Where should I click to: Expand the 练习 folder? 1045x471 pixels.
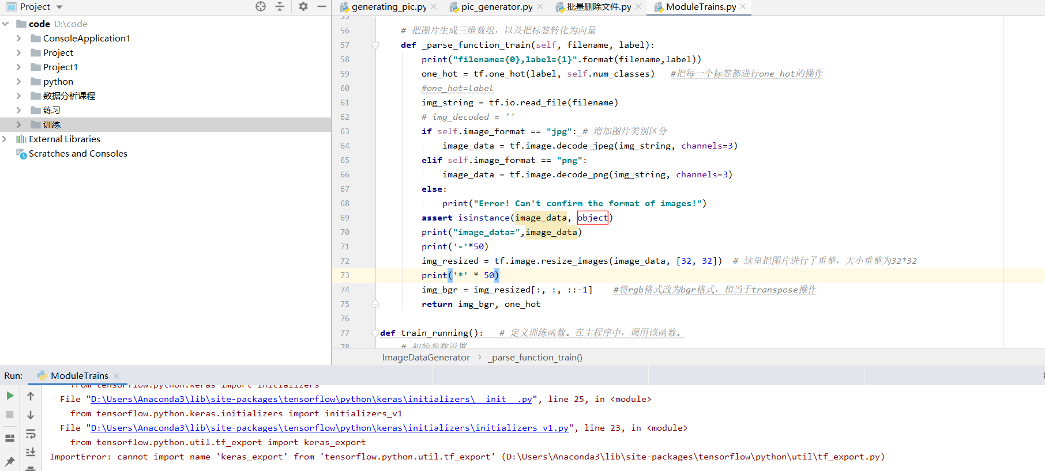pyautogui.click(x=18, y=110)
